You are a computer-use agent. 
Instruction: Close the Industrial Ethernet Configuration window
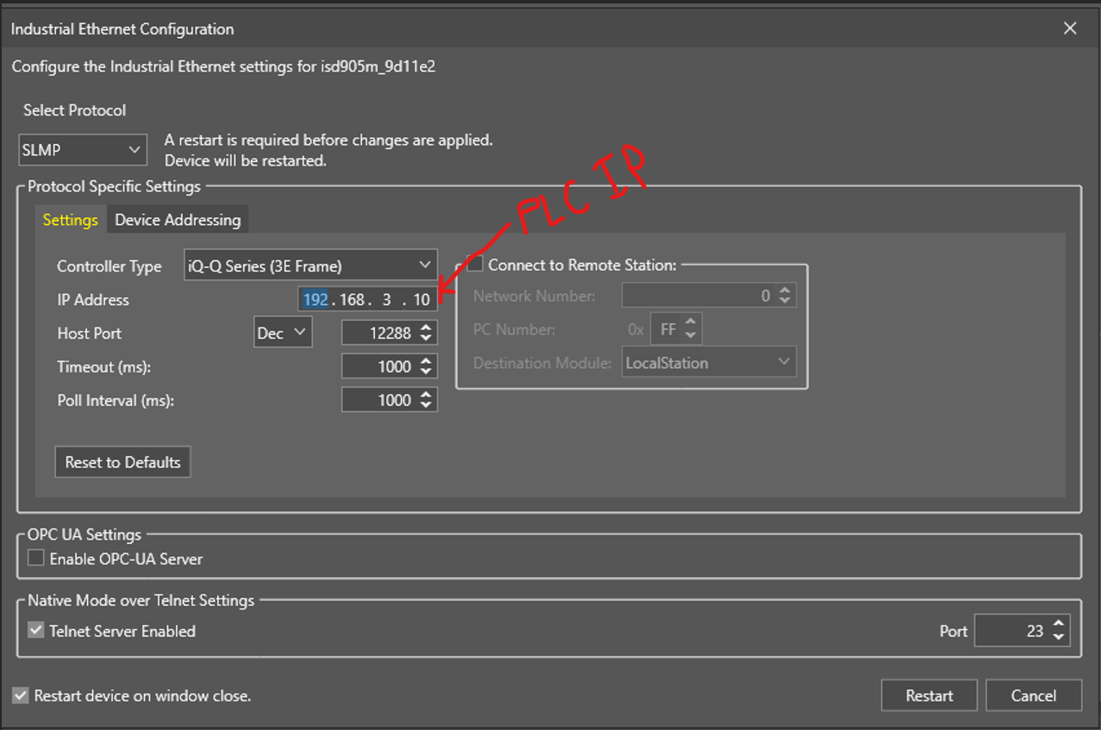coord(1070,28)
